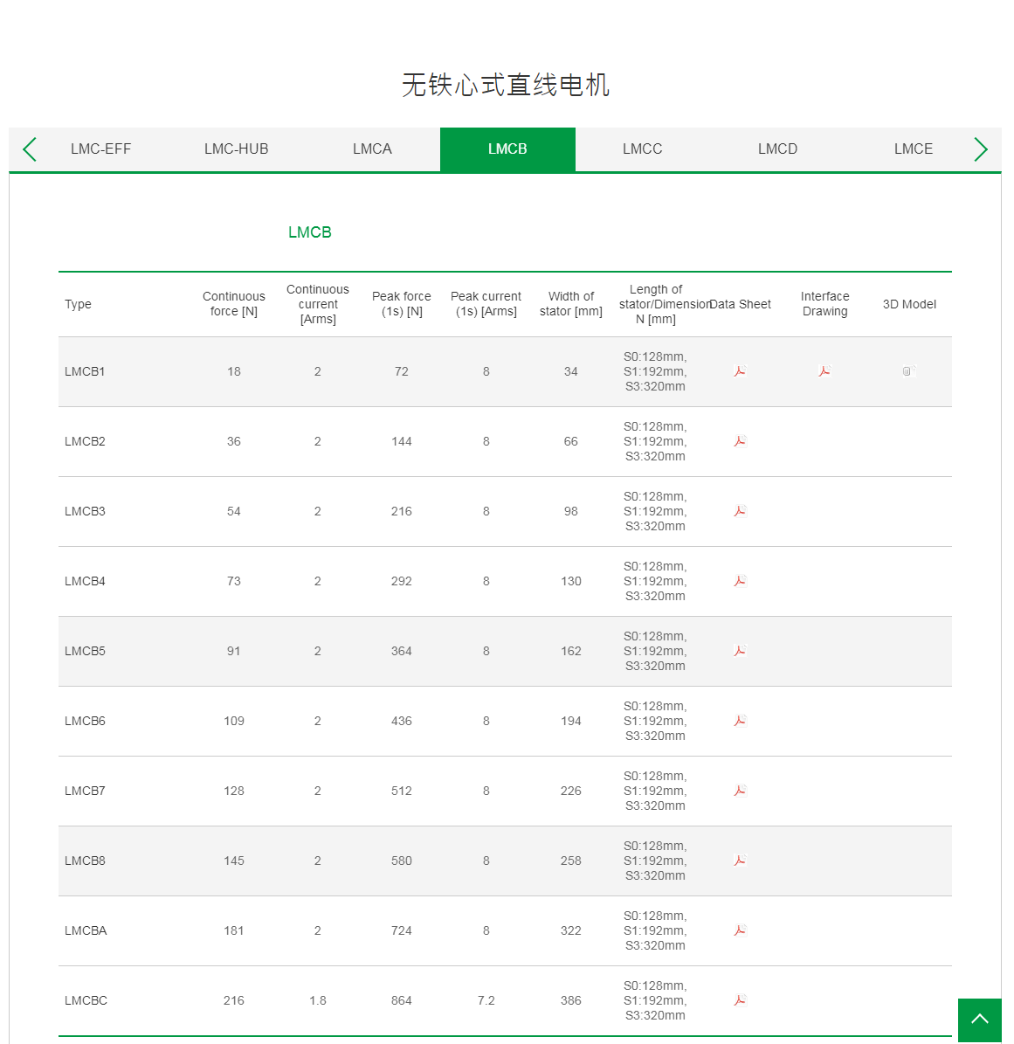Click the back-to-top arrow button
Image resolution: width=1014 pixels, height=1044 pixels.
point(980,1020)
